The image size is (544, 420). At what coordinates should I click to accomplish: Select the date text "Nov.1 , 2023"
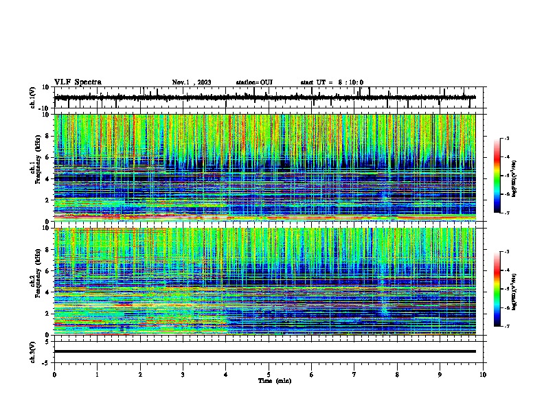pyautogui.click(x=192, y=82)
